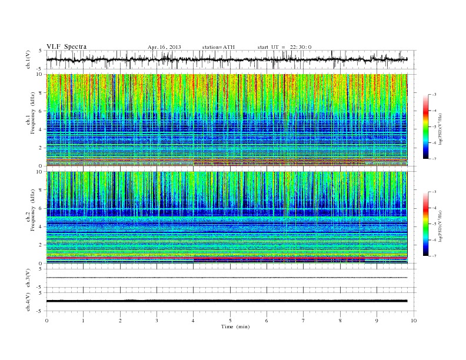Click the ch.1 PSD color bar
466x360 pixels.
[425, 126]
